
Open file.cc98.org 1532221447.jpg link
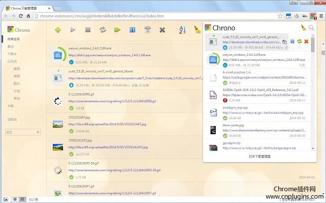click(107, 124)
